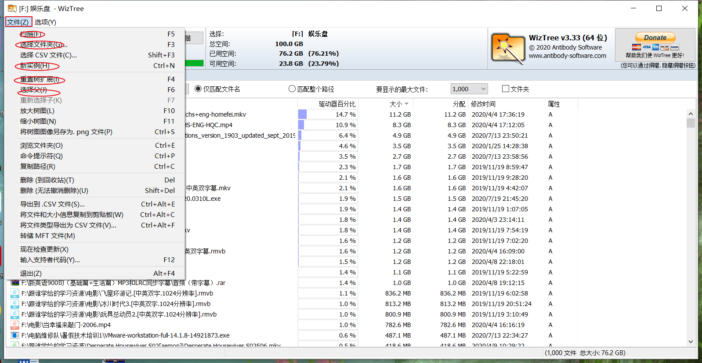
Task: Click the .rar archive icon for 新英语900句
Action: point(15,283)
